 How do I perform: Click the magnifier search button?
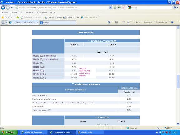click(174, 7)
